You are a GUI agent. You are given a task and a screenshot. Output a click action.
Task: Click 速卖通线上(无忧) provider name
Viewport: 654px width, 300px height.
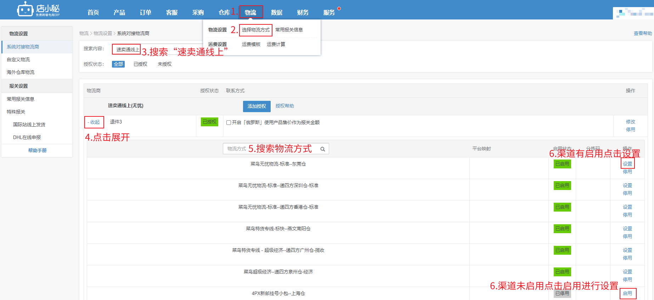pyautogui.click(x=125, y=105)
